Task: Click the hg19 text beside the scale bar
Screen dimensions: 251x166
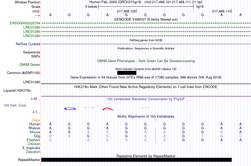Action: pos(200,7)
